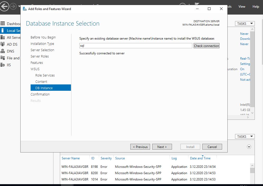Jump to the Role Services wizard step
263x186 pixels.
[45, 75]
